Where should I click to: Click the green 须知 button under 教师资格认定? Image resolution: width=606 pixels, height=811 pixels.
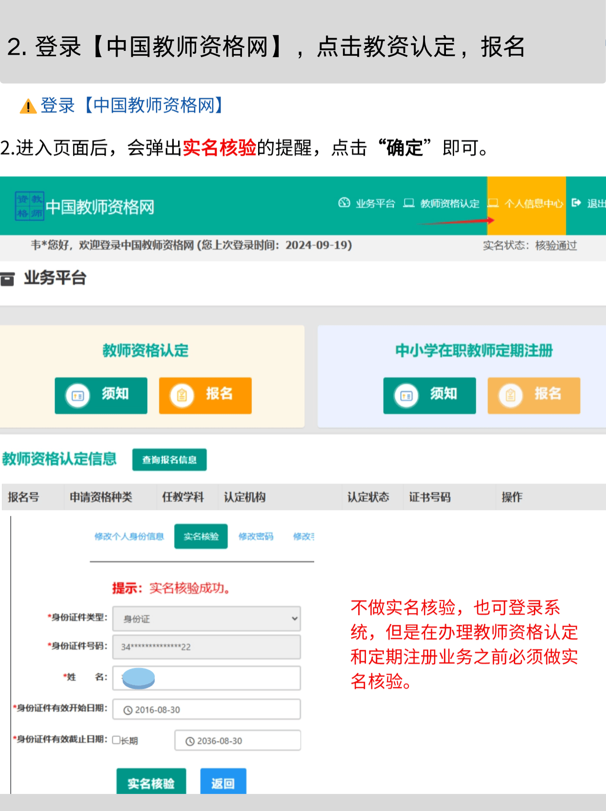[101, 396]
